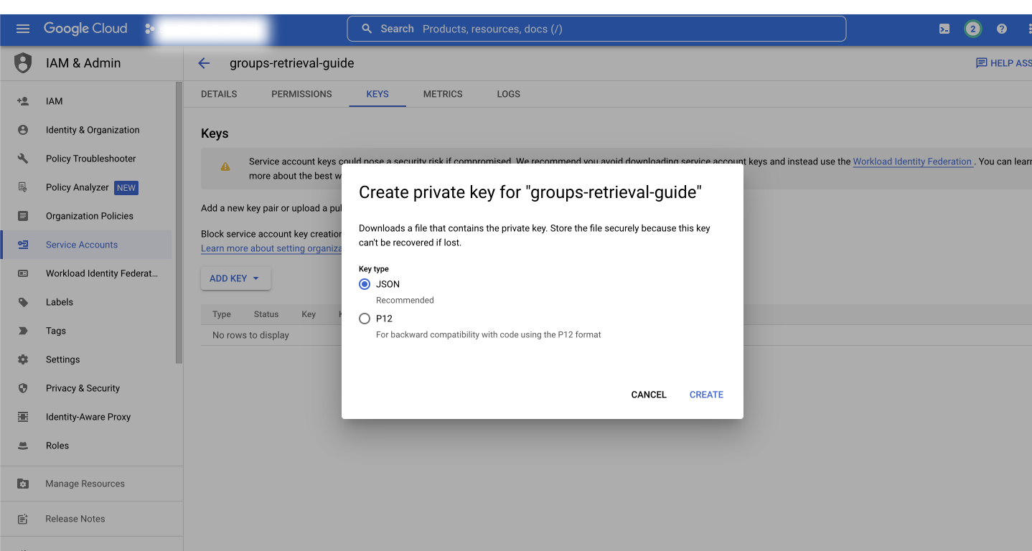Open the Workload Identity Federation link
This screenshot has height=551, width=1032.
point(912,161)
